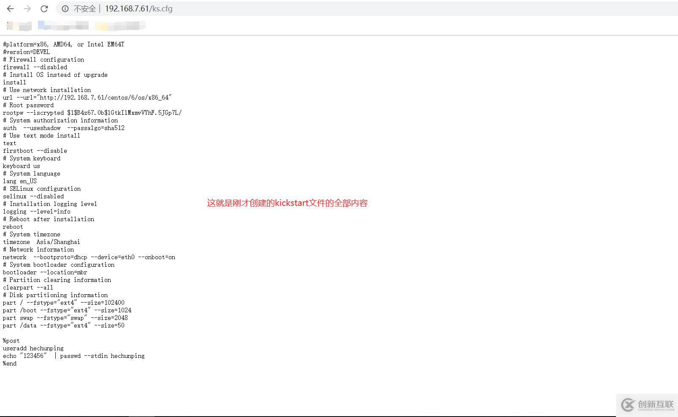Screen dimensions: 678x417
Task: Click the 'auth --useshadow --passalgo=sha512' line
Action: 64,128
